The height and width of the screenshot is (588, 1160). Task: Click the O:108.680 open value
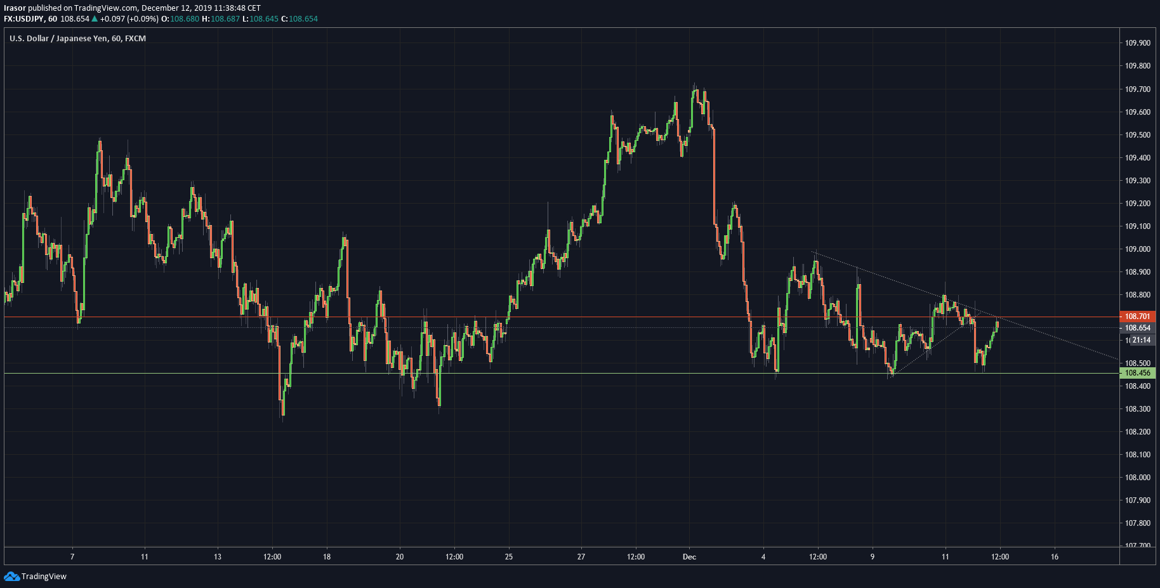coord(180,18)
